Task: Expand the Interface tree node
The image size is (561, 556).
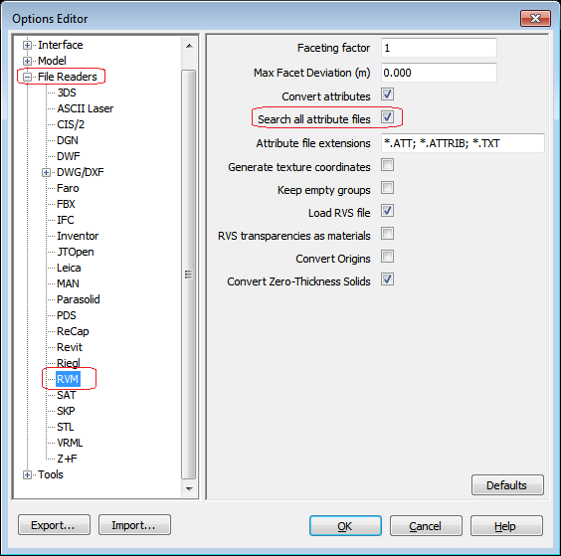Action: tap(27, 45)
